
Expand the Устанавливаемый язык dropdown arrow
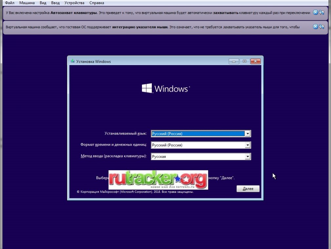coord(248,134)
